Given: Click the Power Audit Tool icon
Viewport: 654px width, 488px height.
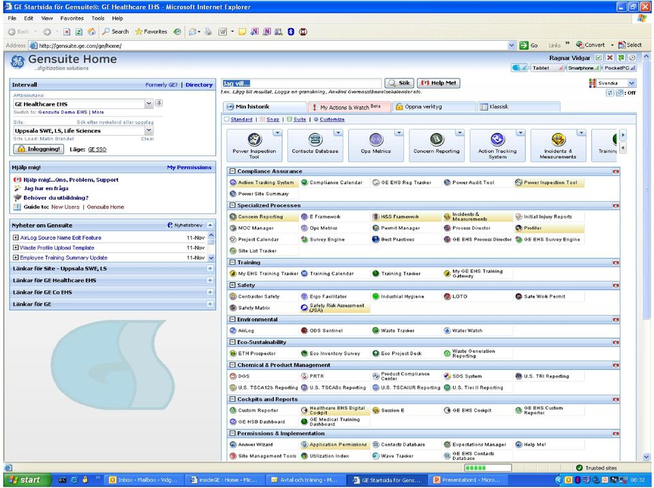Looking at the screenshot, I should coord(447,183).
